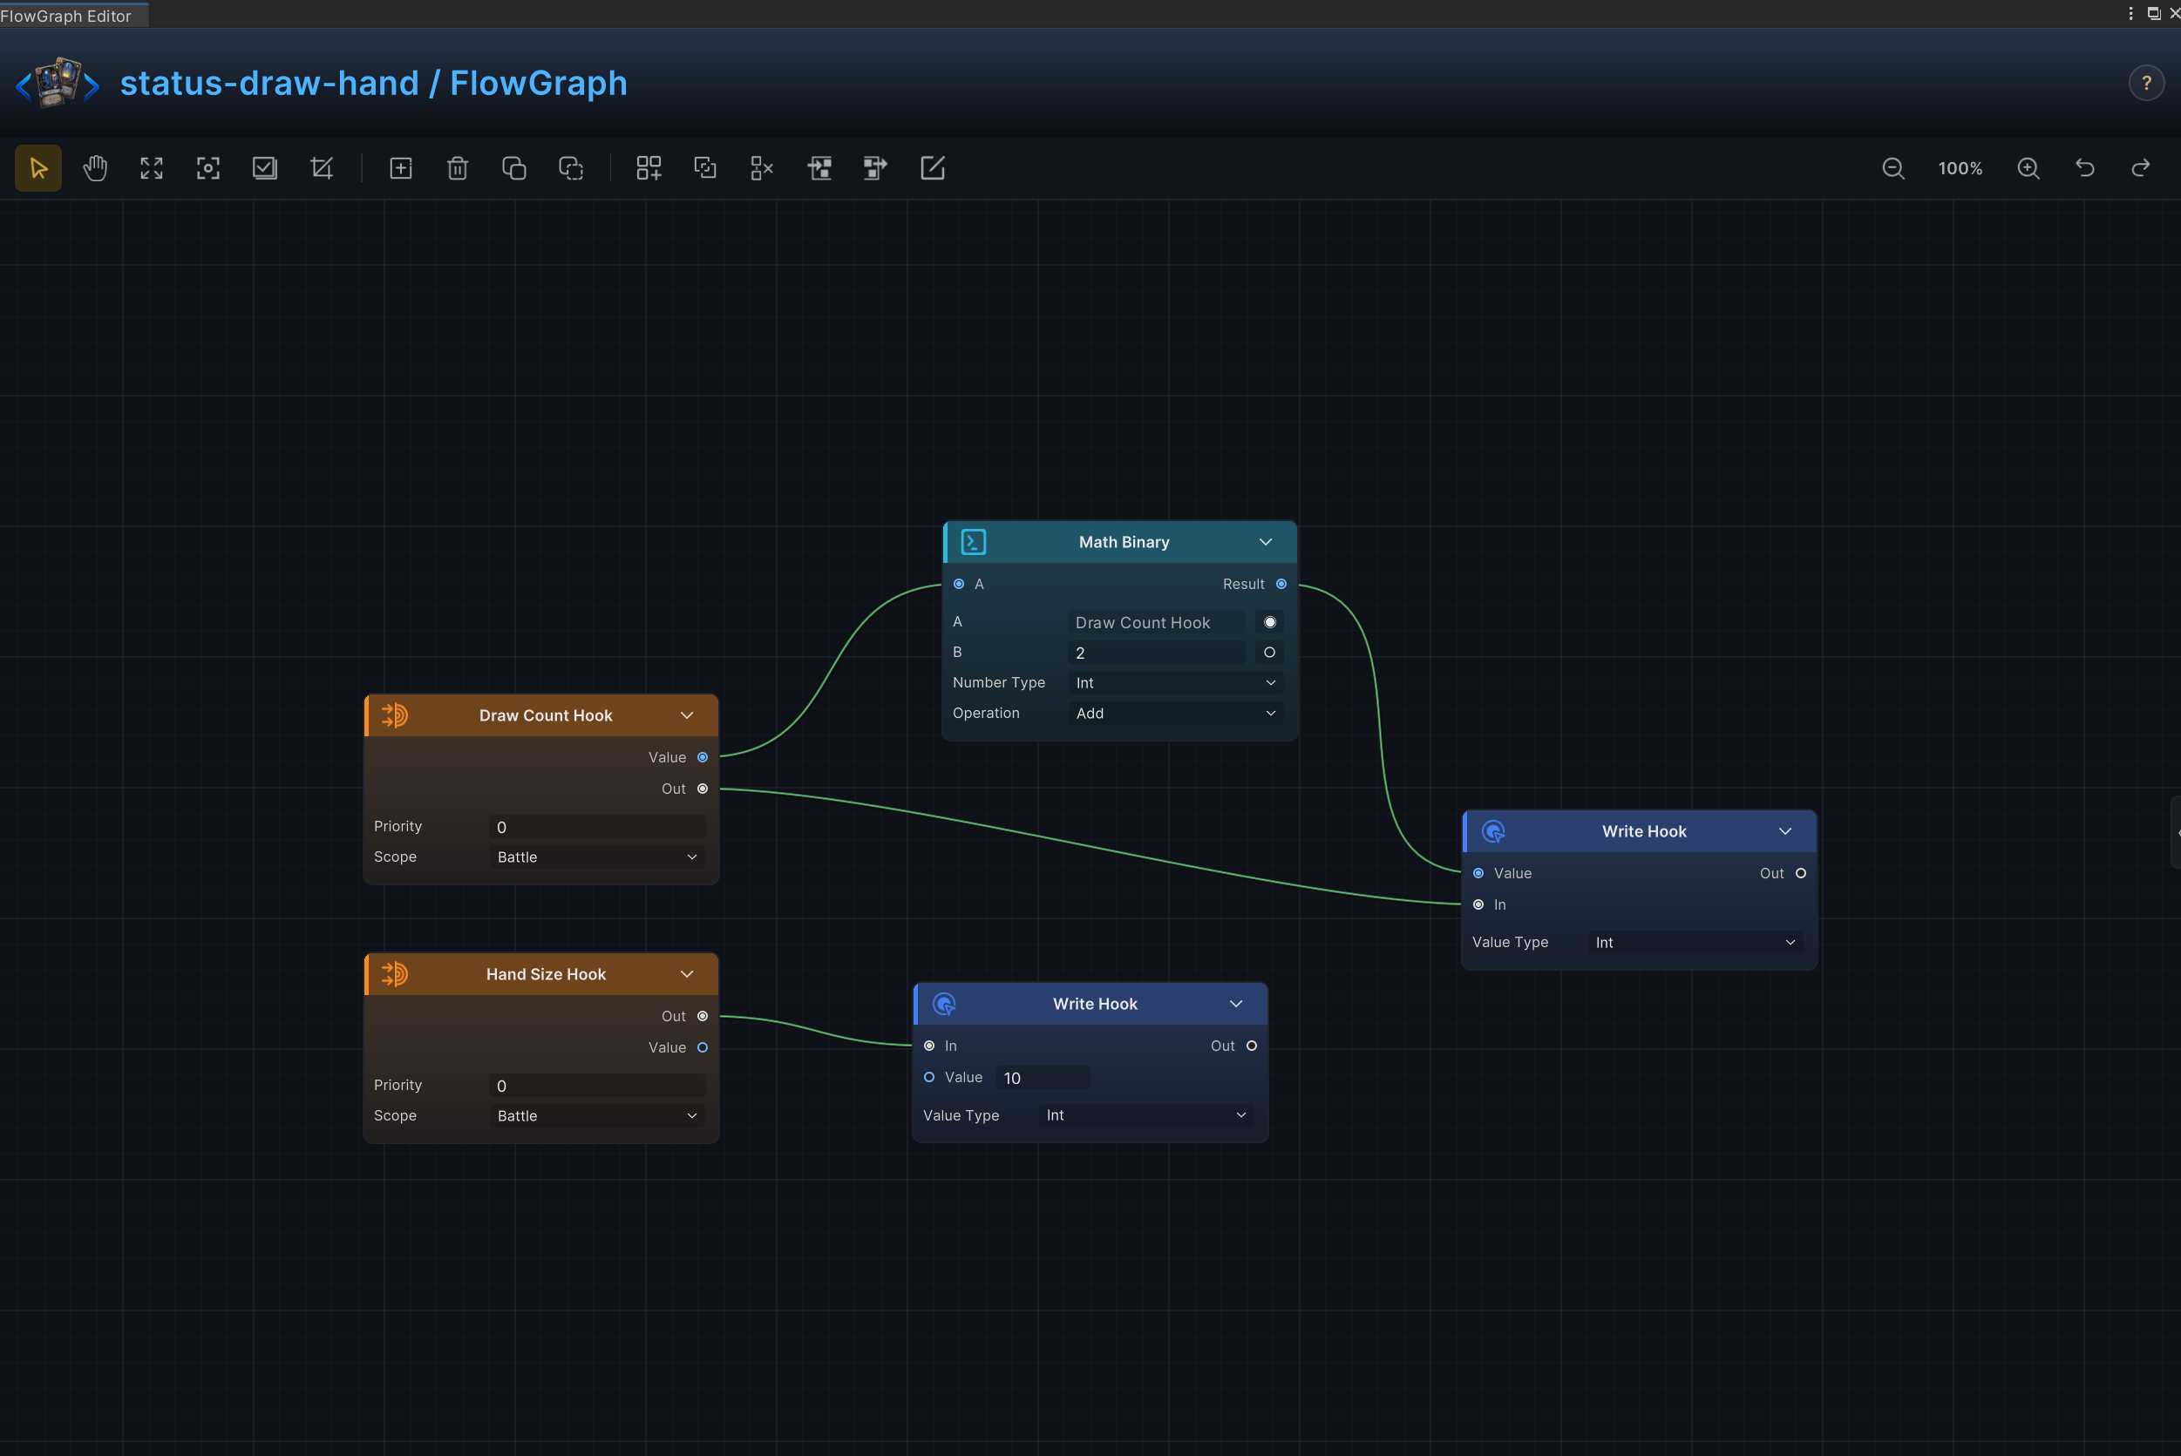Click Hand Size Hook Value port
This screenshot has width=2181, height=1456.
coord(703,1047)
